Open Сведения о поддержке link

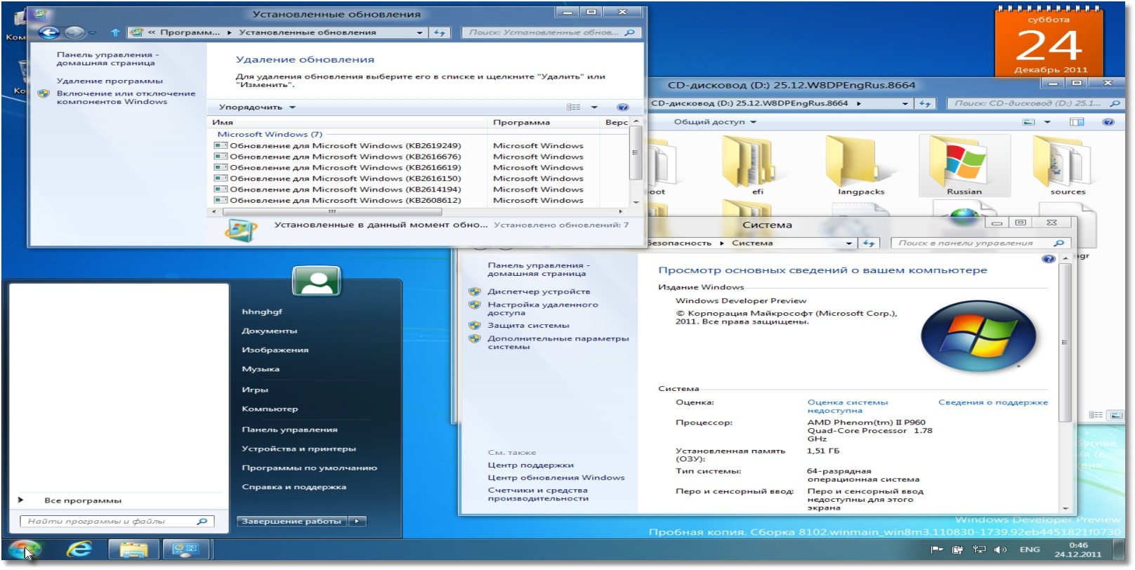[992, 402]
